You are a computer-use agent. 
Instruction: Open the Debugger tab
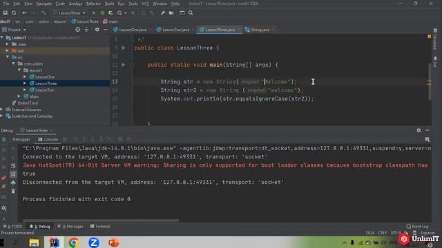point(21,139)
